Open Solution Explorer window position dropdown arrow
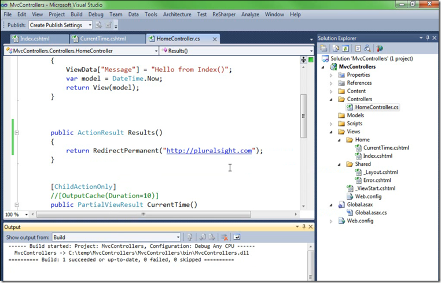Image resolution: width=441 pixels, height=283 pixels. (421, 38)
